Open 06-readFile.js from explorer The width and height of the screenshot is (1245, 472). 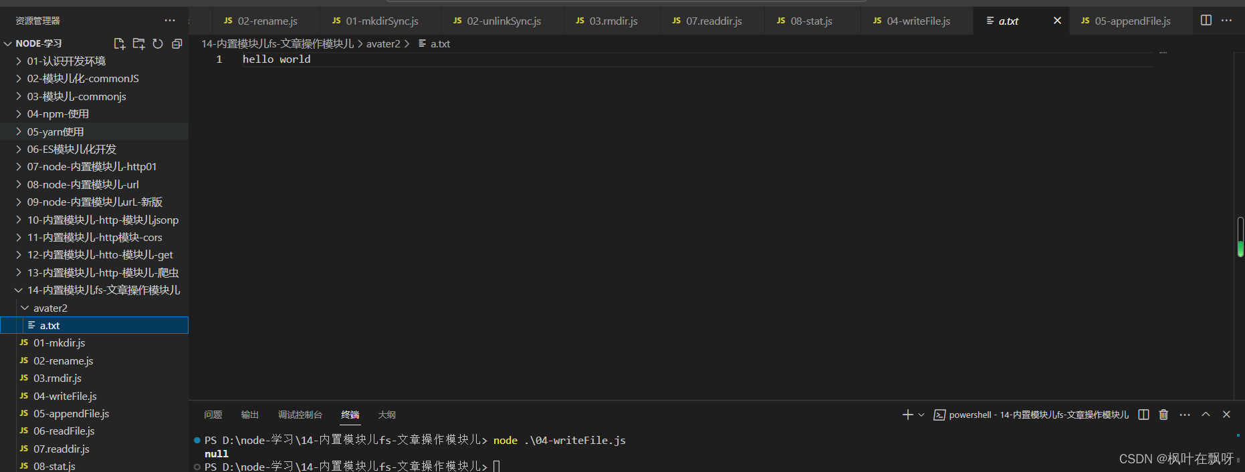94,431
